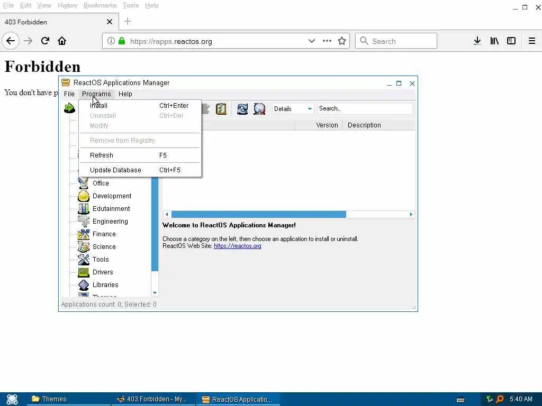Select the Tools category icon
The width and height of the screenshot is (542, 406).
click(x=83, y=259)
